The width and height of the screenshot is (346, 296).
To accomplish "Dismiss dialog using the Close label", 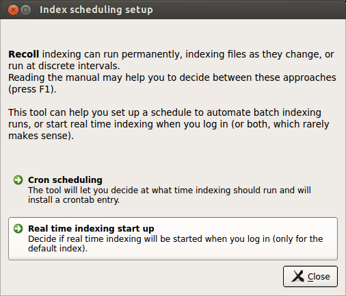I will coord(319,277).
